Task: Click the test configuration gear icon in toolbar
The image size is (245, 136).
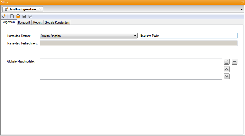Action: click(x=4, y=16)
